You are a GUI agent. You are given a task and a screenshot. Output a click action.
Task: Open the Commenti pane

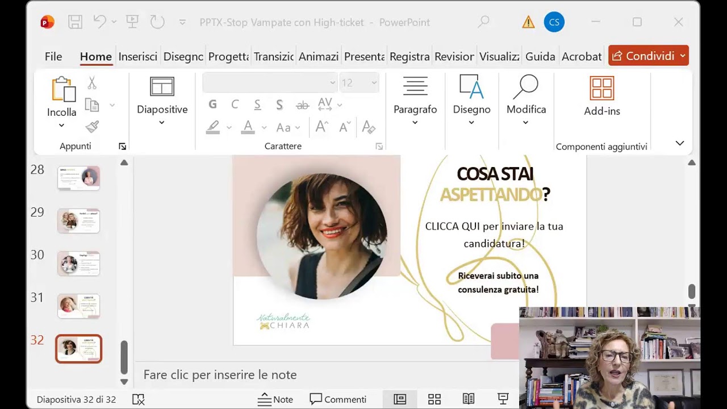338,399
